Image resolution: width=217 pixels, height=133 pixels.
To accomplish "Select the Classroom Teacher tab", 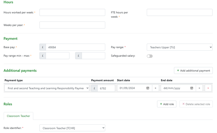I will click(18, 116).
